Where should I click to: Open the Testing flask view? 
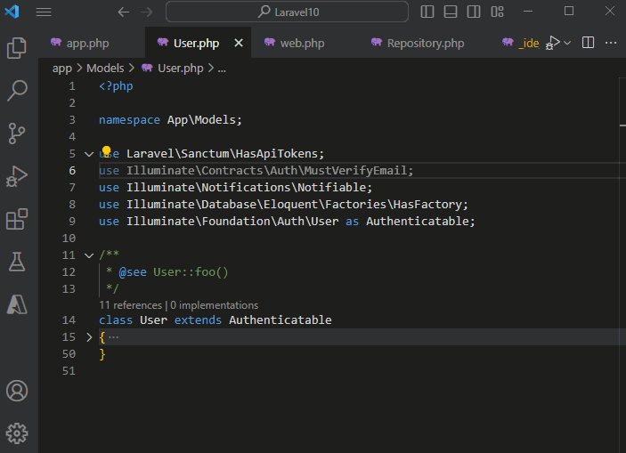pyautogui.click(x=17, y=262)
